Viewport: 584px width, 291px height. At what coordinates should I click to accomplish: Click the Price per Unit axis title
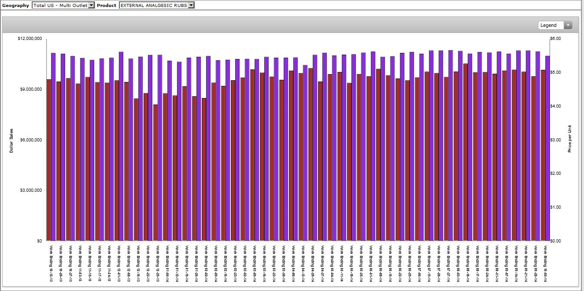coord(570,139)
